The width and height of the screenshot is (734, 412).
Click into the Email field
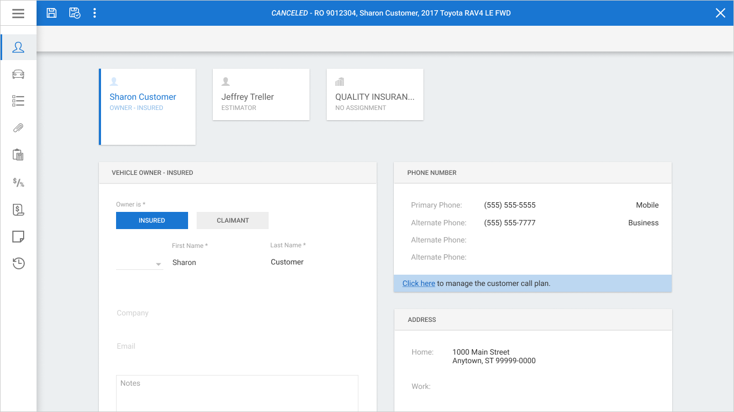pos(237,347)
